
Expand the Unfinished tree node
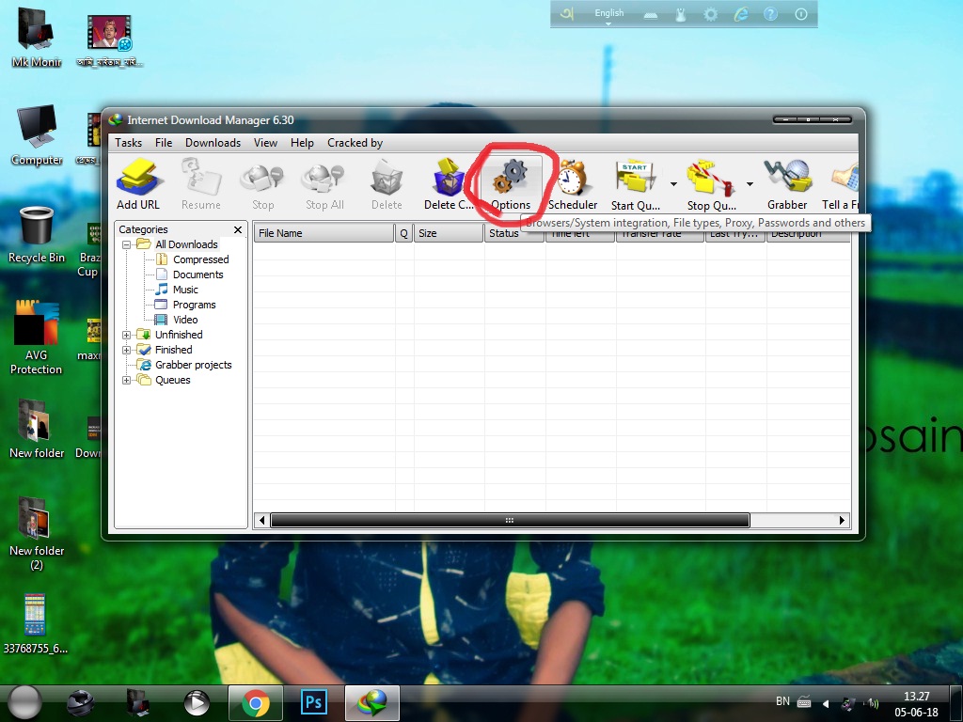point(127,335)
